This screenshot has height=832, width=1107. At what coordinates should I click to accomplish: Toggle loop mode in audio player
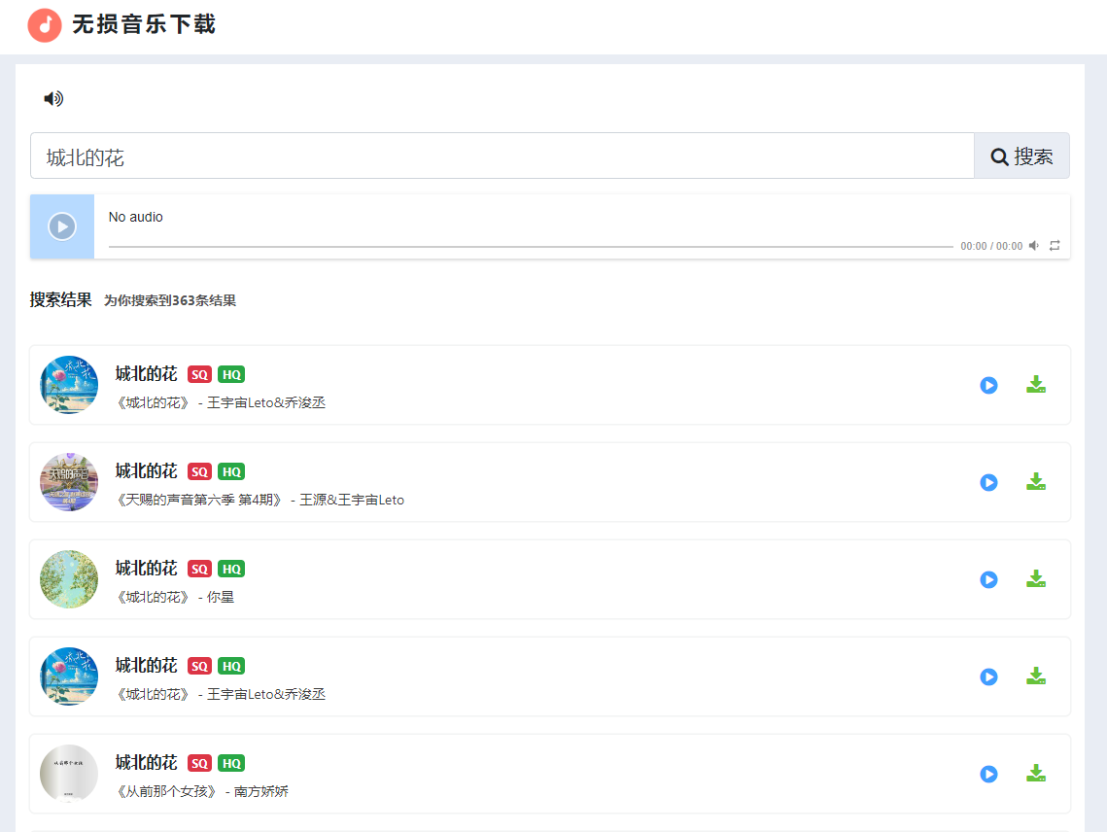click(x=1055, y=246)
